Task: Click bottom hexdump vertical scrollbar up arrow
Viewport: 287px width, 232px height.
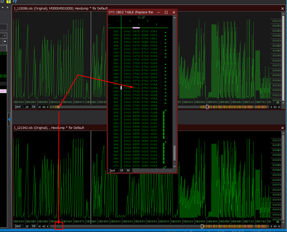Action: click(283, 133)
